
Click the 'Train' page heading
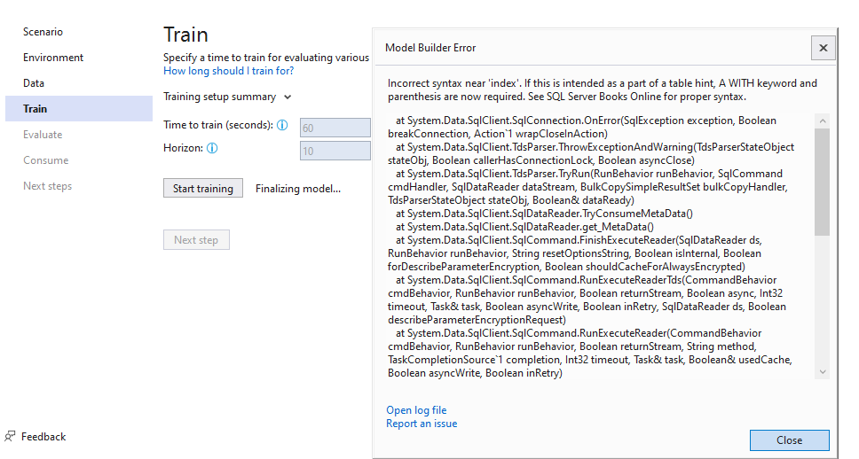pyautogui.click(x=185, y=35)
